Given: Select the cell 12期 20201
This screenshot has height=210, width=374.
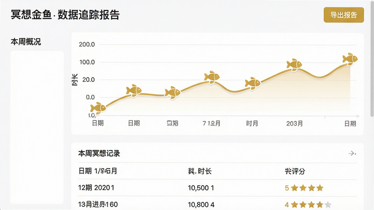Looking at the screenshot, I should pyautogui.click(x=96, y=188).
